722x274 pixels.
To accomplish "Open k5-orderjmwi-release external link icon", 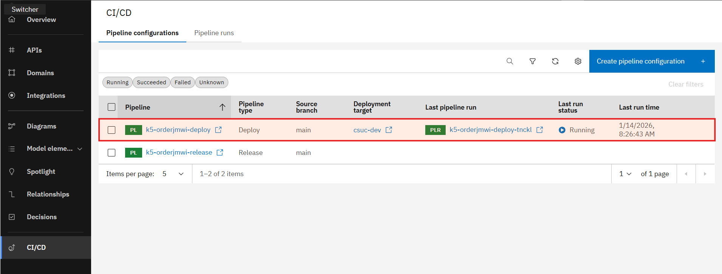I will tap(220, 152).
